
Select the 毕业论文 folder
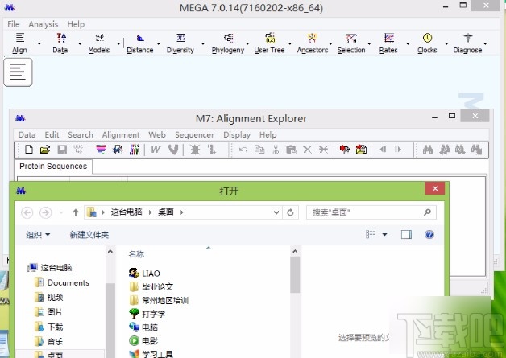(151, 286)
